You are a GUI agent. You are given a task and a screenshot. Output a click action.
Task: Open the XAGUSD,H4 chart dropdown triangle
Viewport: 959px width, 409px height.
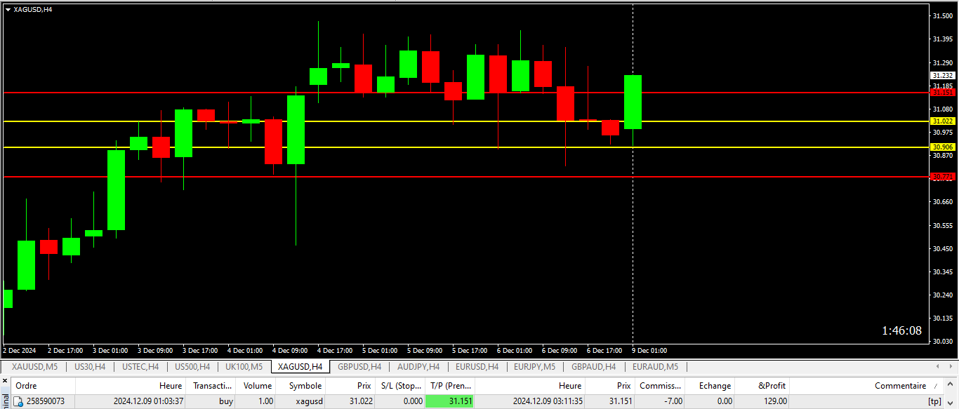[x=8, y=9]
